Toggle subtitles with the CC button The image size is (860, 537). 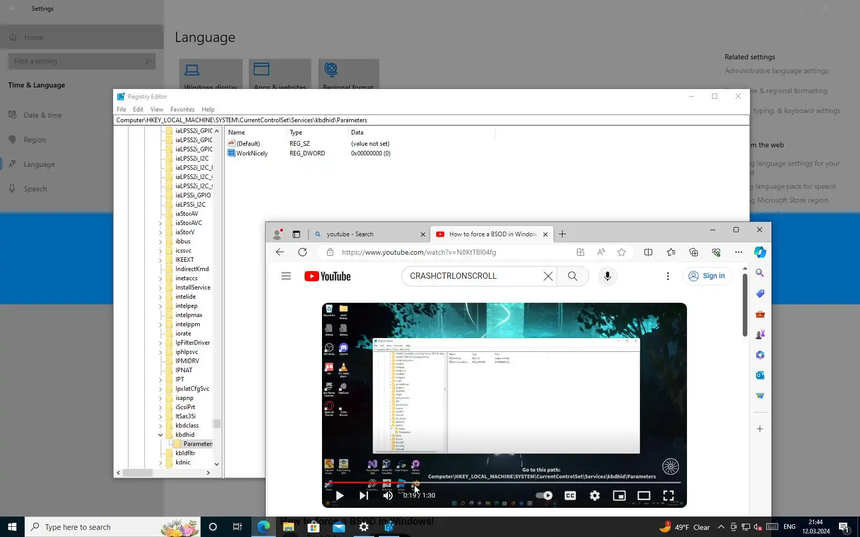570,496
